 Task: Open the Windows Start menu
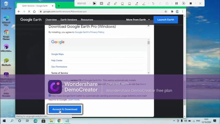(4, 121)
